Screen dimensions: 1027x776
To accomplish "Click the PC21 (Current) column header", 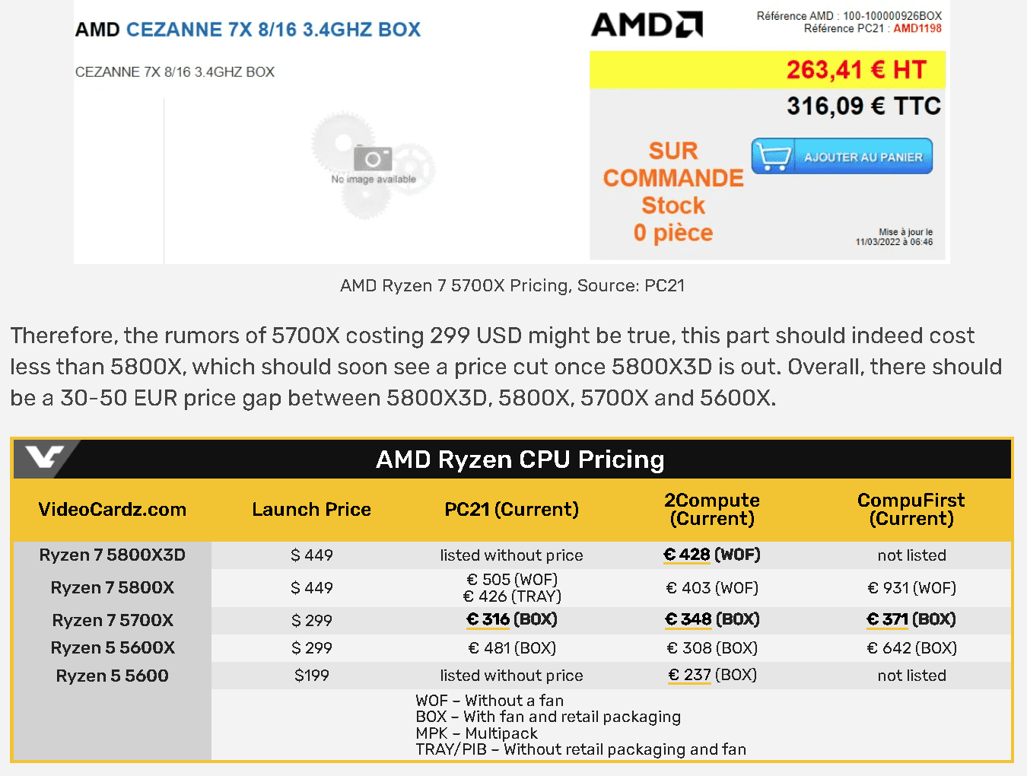I will (x=512, y=510).
